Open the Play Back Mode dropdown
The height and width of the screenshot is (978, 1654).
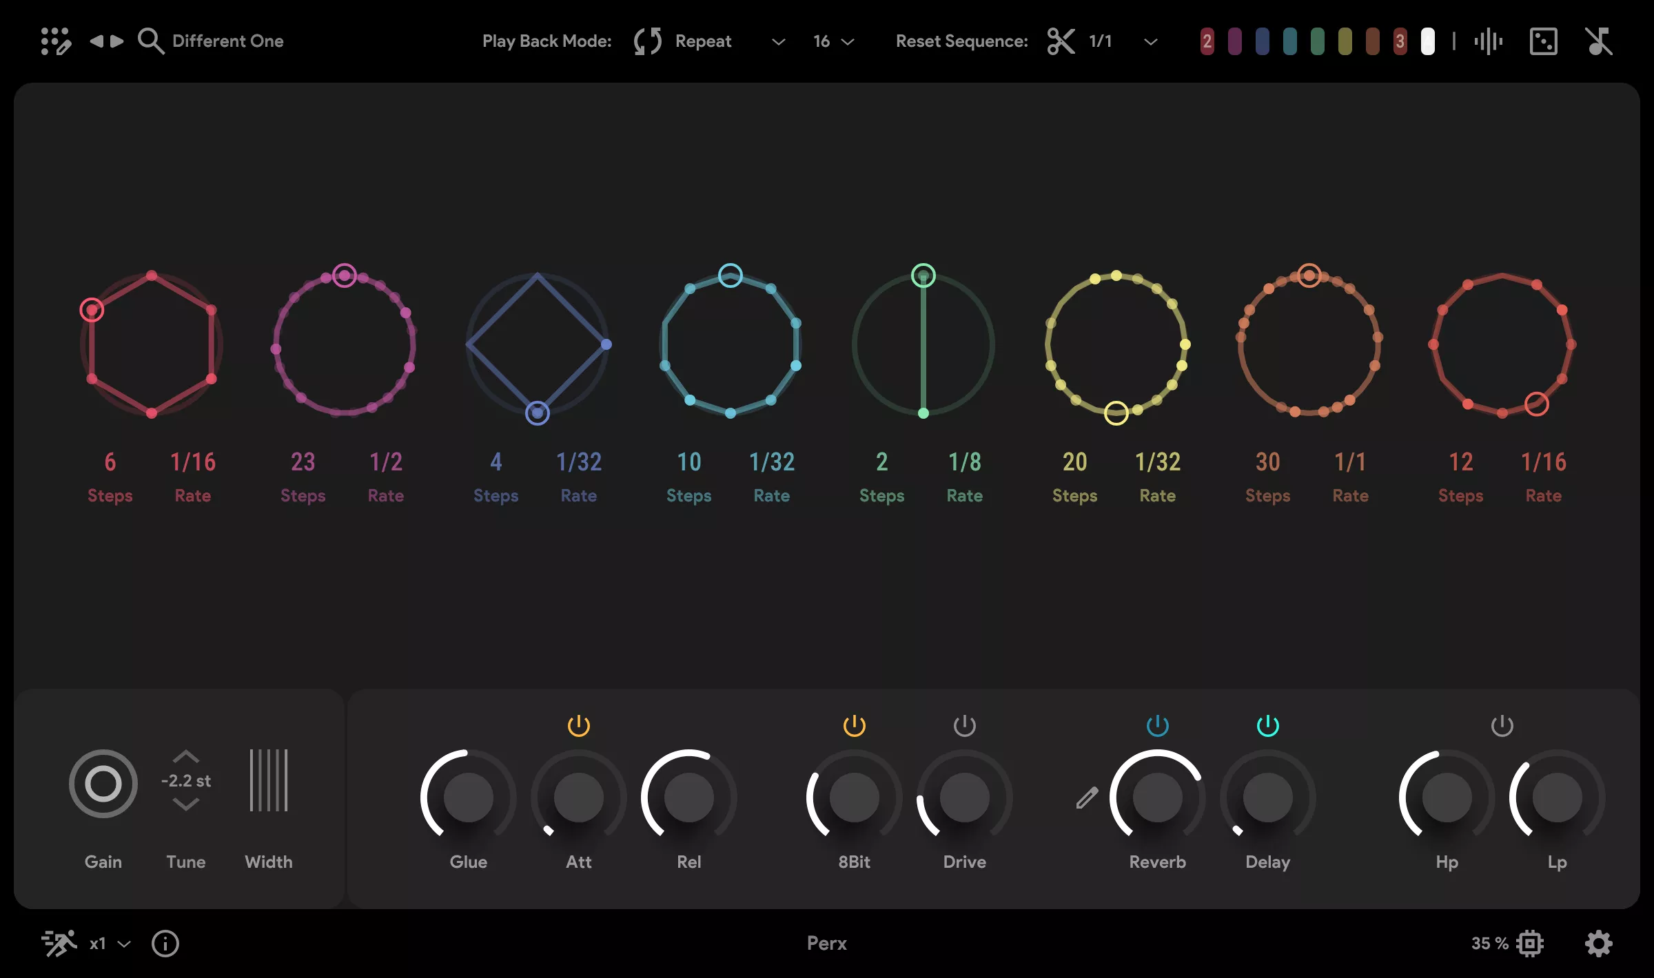pyautogui.click(x=777, y=42)
